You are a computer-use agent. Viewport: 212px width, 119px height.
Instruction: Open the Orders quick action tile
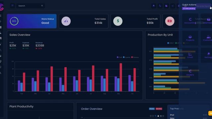190,73
